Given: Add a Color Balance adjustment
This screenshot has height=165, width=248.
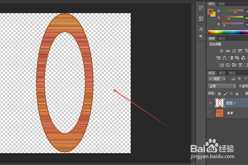Looking at the screenshot, I should tap(224, 58).
